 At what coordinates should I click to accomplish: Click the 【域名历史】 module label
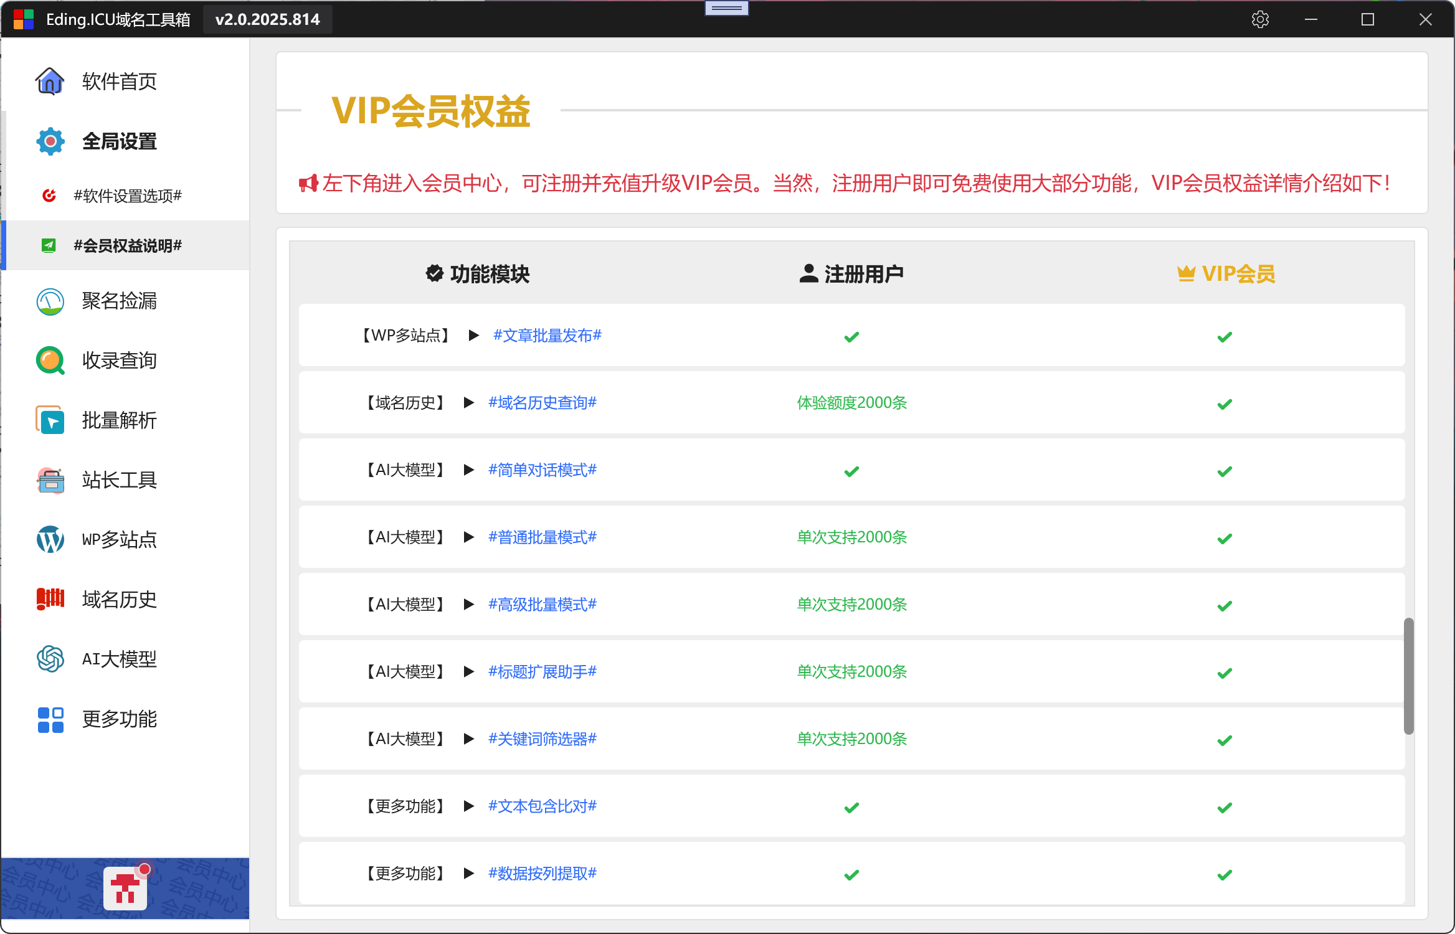(x=405, y=403)
